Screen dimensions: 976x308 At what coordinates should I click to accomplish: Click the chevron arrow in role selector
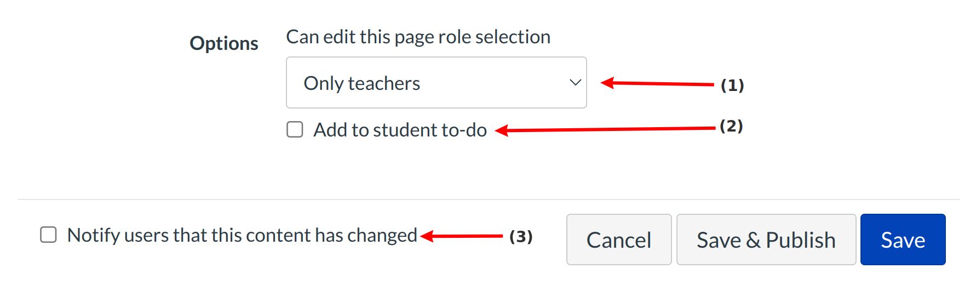pos(575,83)
